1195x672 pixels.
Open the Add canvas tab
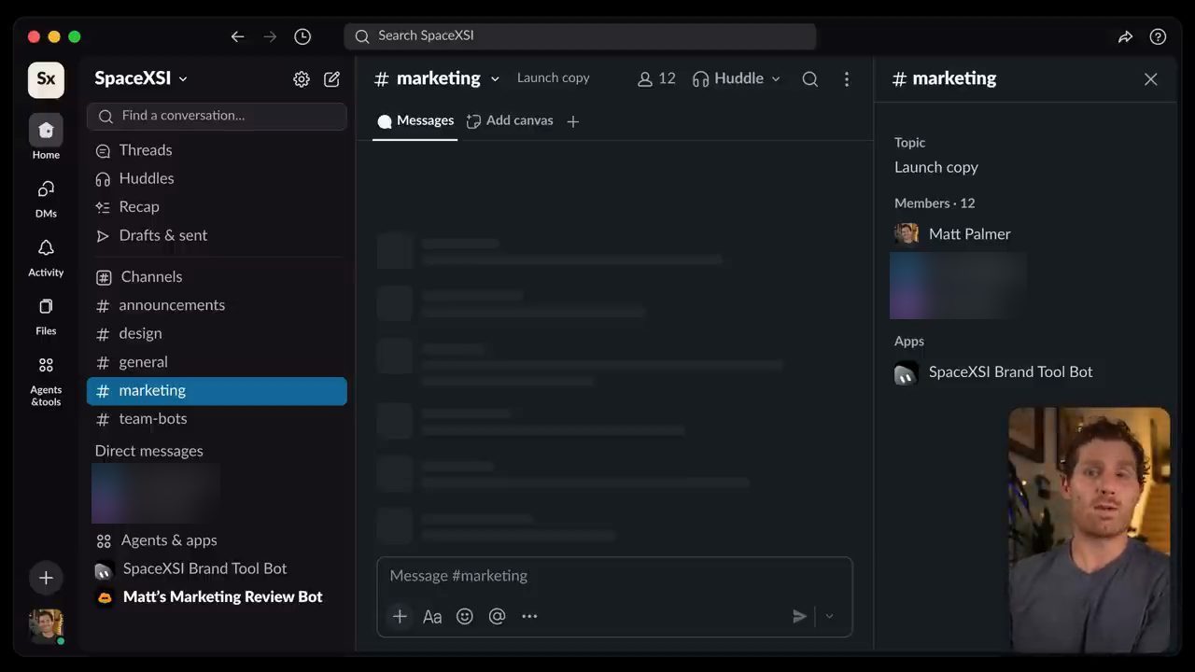point(510,120)
